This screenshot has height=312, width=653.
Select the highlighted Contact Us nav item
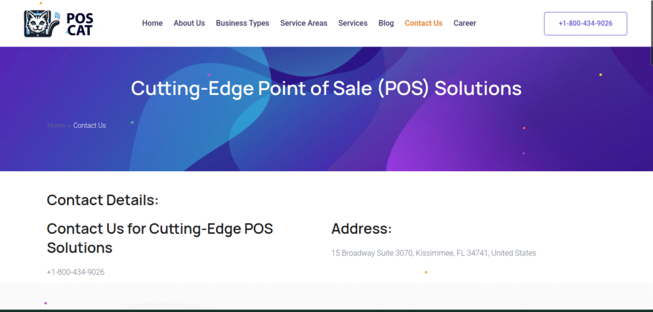click(423, 24)
